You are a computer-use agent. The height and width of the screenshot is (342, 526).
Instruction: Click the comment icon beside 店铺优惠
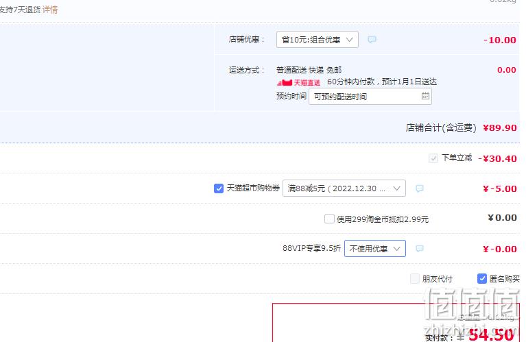click(x=372, y=40)
